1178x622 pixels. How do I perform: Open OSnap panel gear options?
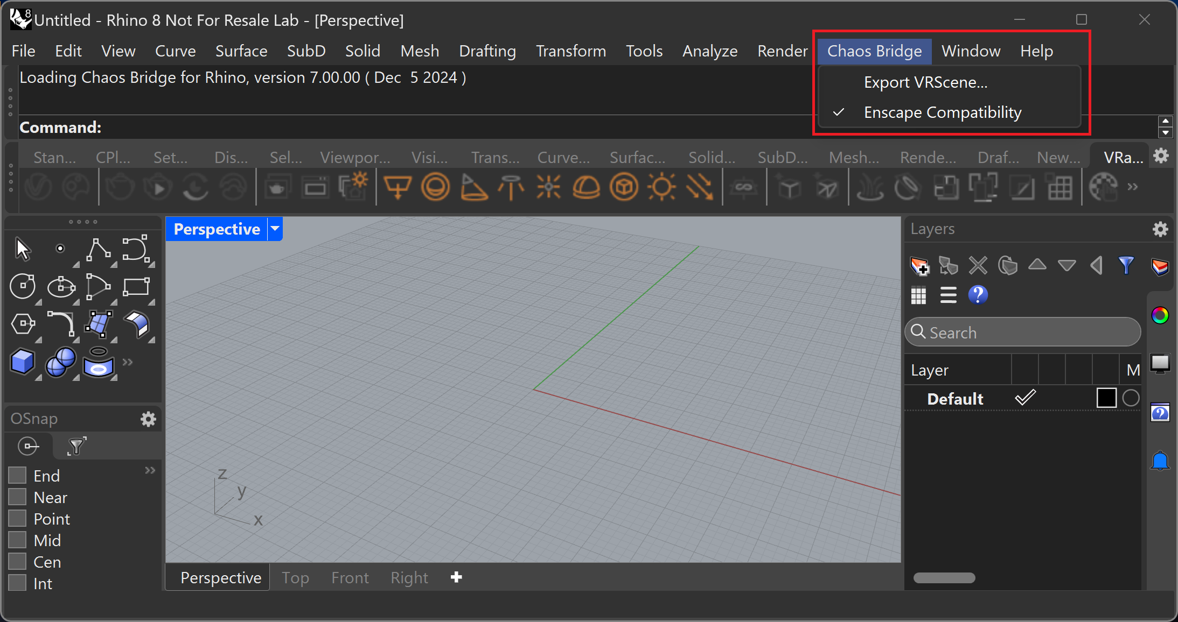coord(148,419)
